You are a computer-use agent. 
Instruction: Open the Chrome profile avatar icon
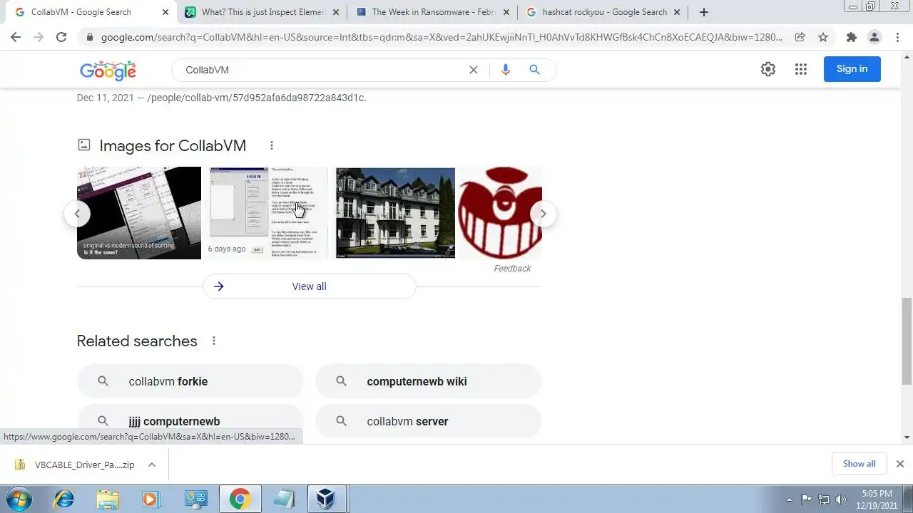pos(874,37)
